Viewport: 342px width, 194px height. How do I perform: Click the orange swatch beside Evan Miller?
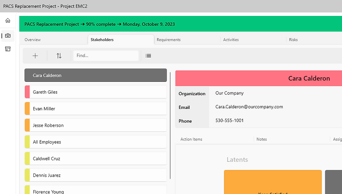coord(27,108)
